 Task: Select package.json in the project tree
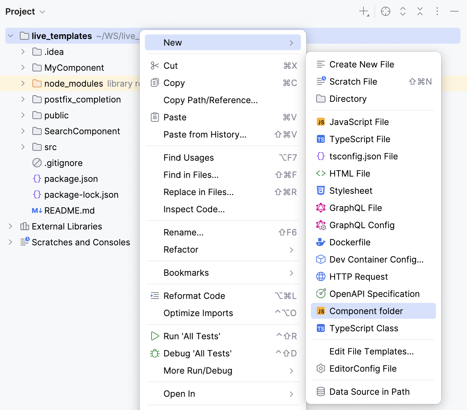71,179
